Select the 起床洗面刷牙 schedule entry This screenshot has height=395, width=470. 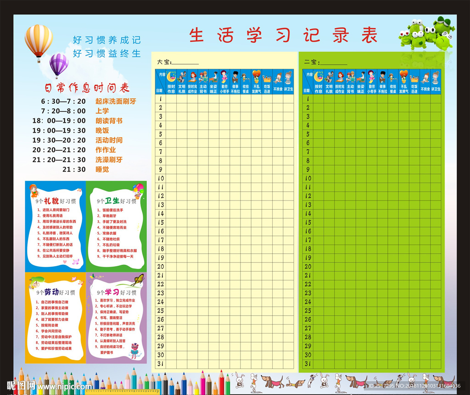(116, 101)
